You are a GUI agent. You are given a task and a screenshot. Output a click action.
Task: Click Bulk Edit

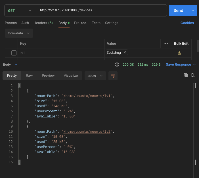[x=181, y=44]
